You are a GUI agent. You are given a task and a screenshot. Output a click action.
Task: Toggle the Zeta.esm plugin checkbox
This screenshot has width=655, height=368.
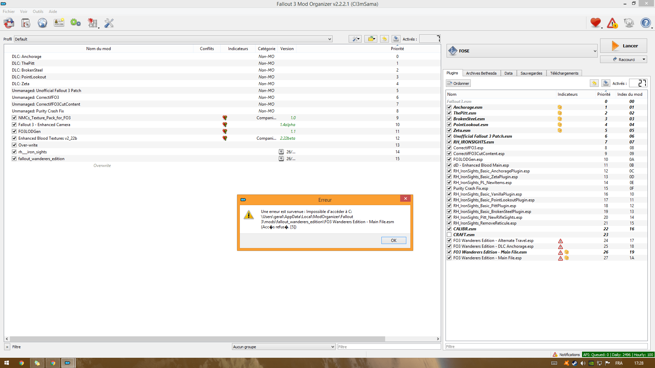[x=449, y=131]
